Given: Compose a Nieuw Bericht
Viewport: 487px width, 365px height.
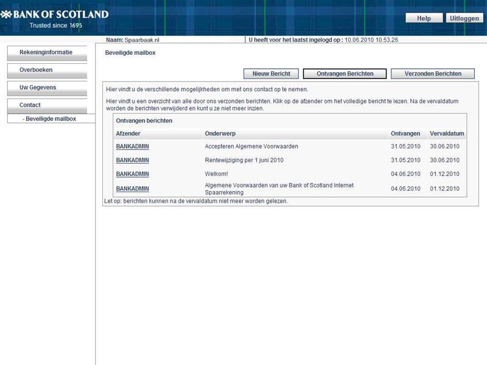Looking at the screenshot, I should pyautogui.click(x=271, y=74).
